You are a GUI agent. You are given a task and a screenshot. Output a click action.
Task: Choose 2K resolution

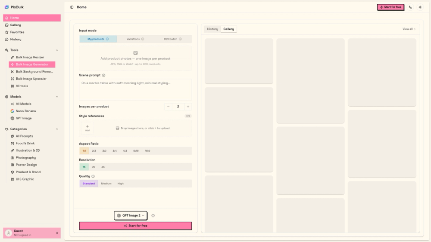tap(94, 167)
